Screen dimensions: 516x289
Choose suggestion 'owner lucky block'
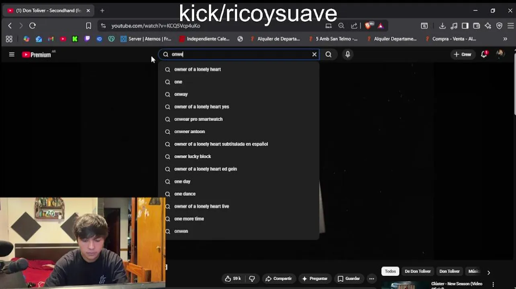point(239,157)
